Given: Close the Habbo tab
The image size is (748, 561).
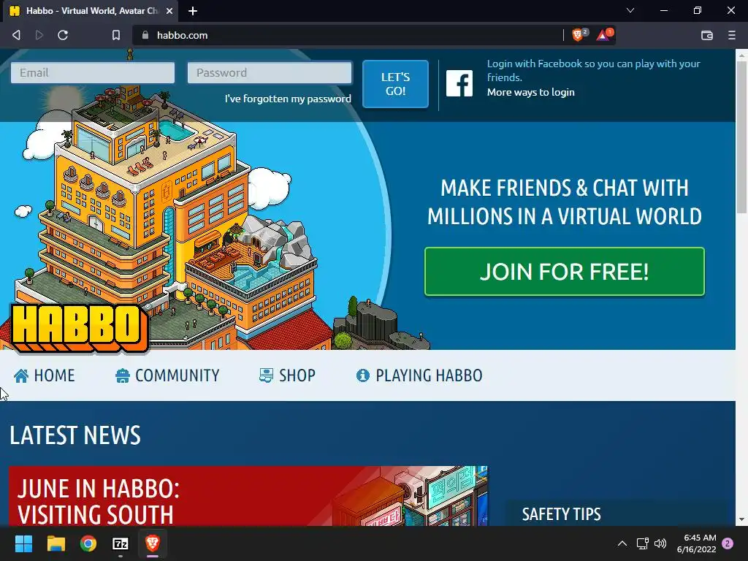Looking at the screenshot, I should pyautogui.click(x=169, y=11).
